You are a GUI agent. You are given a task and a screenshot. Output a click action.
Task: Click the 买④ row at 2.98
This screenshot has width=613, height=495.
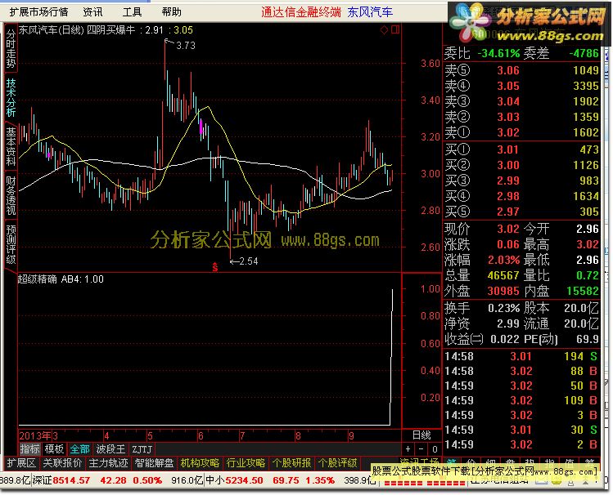pos(521,196)
